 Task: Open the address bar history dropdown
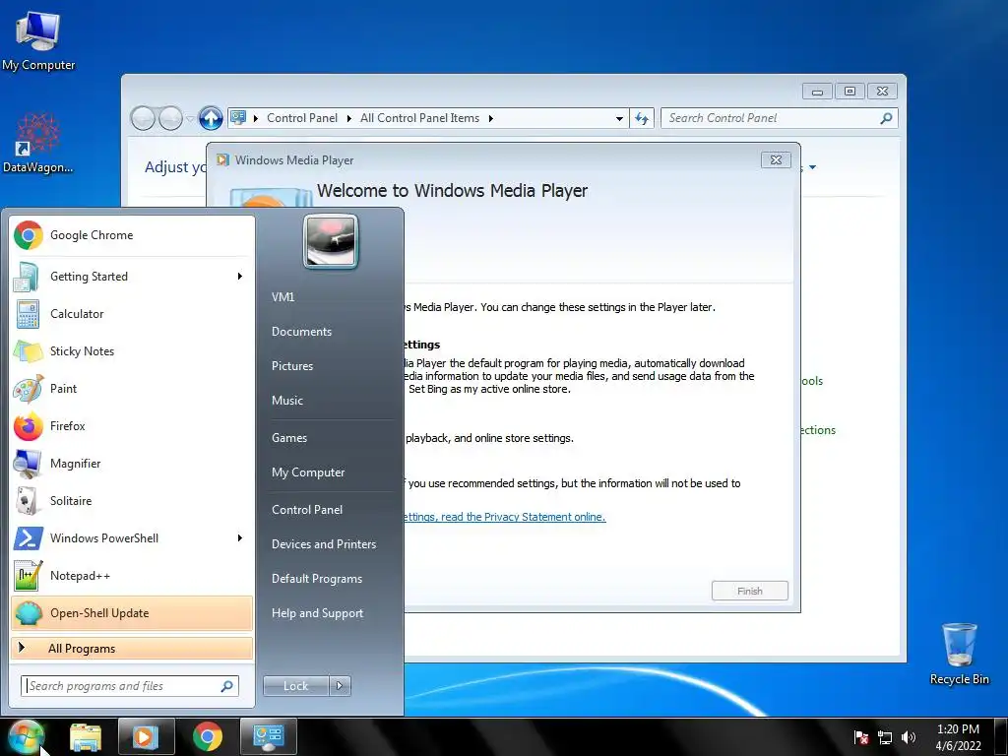[x=619, y=118]
